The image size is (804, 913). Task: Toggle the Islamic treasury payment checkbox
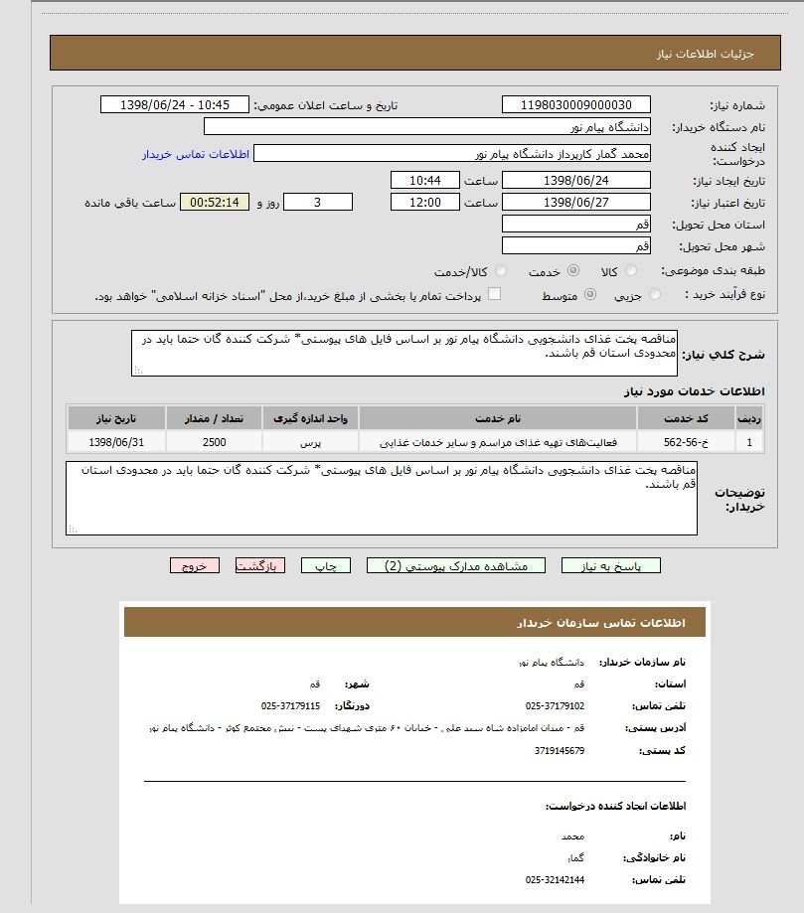[x=494, y=294]
